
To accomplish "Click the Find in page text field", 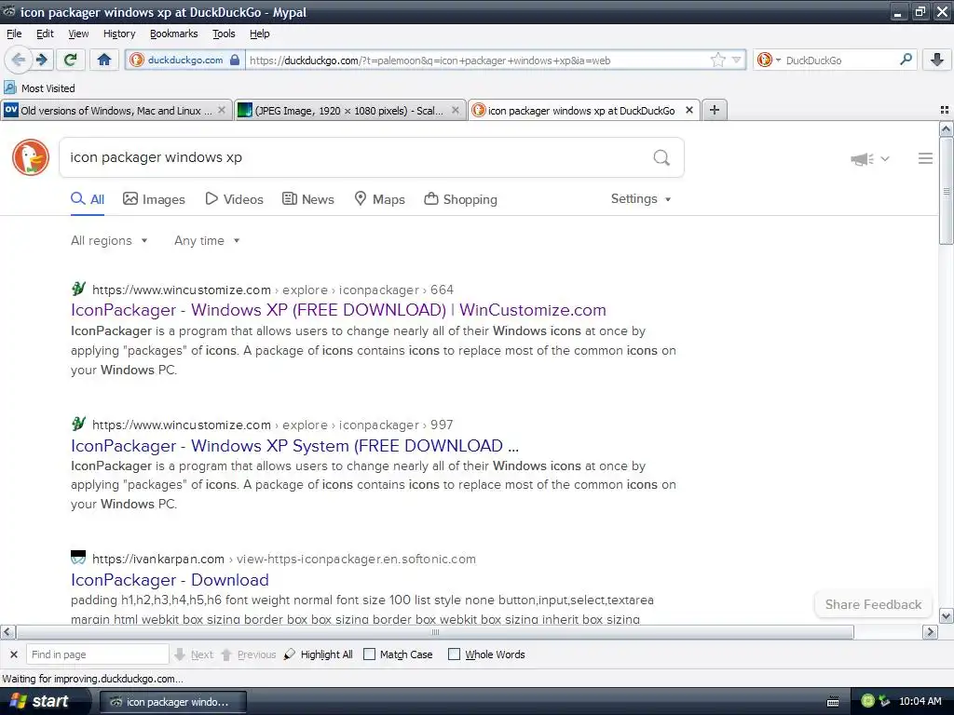I will pyautogui.click(x=97, y=654).
